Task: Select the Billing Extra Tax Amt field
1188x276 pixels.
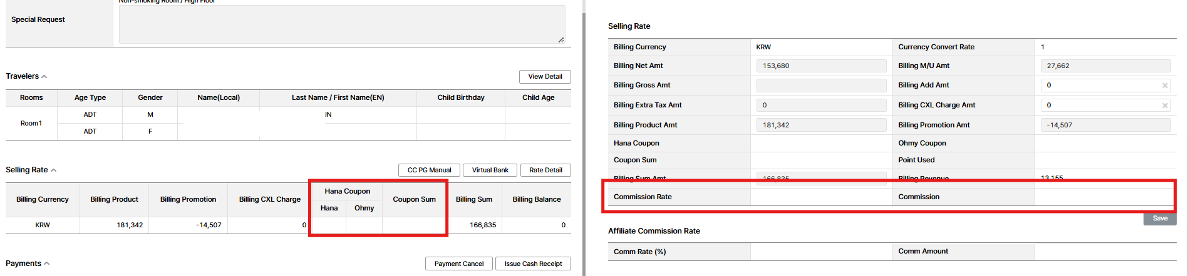Action: click(x=821, y=106)
